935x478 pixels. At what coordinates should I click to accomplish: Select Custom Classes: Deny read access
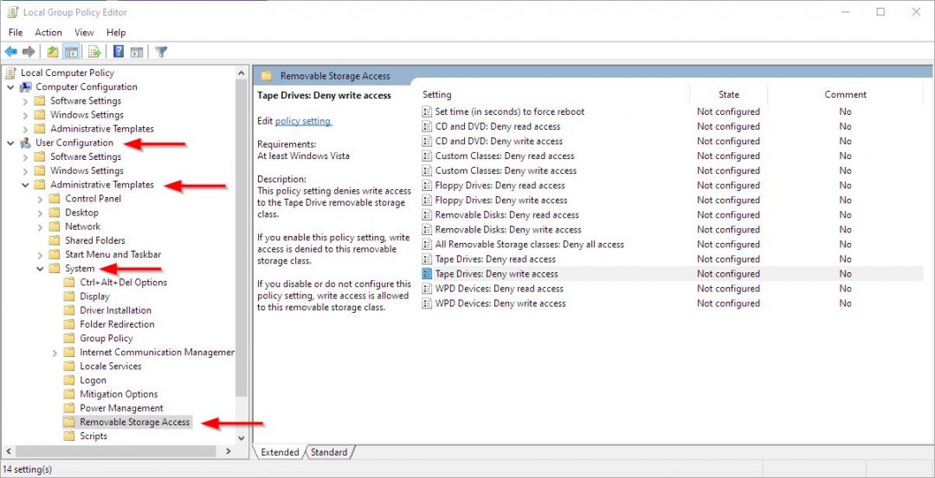[x=505, y=156]
